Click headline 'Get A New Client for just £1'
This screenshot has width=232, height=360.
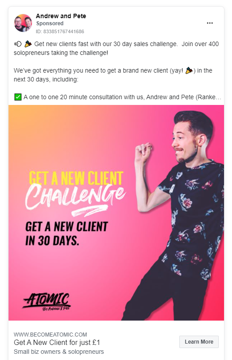[x=57, y=343]
